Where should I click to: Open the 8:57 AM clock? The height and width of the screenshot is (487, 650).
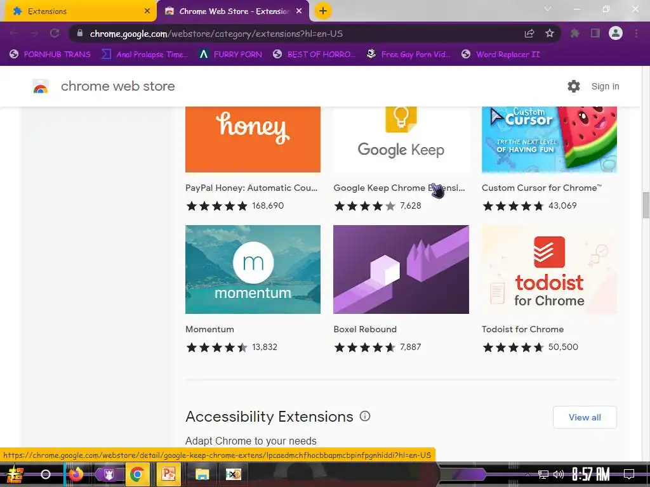591,474
